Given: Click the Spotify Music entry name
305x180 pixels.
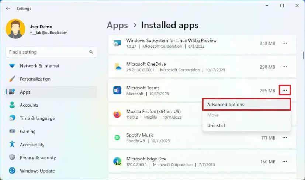Looking at the screenshot, I should [x=140, y=135].
